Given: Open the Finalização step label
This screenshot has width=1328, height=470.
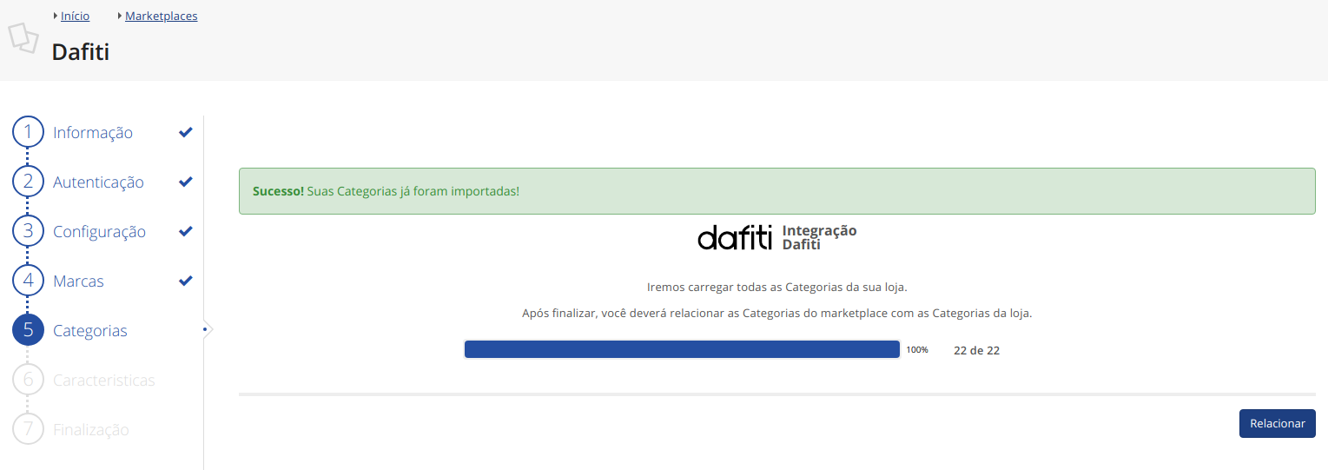Looking at the screenshot, I should 91,430.
